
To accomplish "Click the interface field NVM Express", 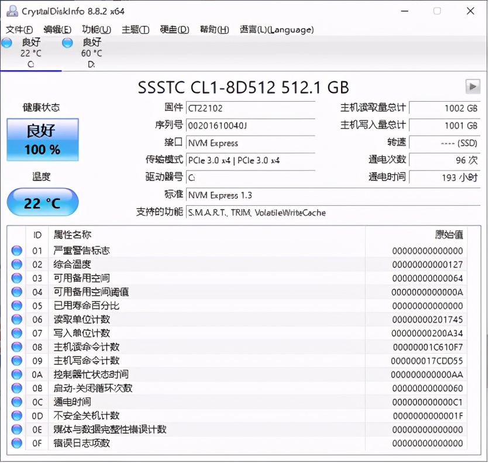I will coord(250,143).
